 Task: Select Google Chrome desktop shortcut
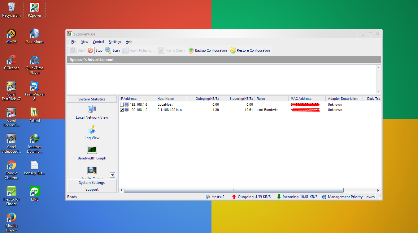(11, 170)
